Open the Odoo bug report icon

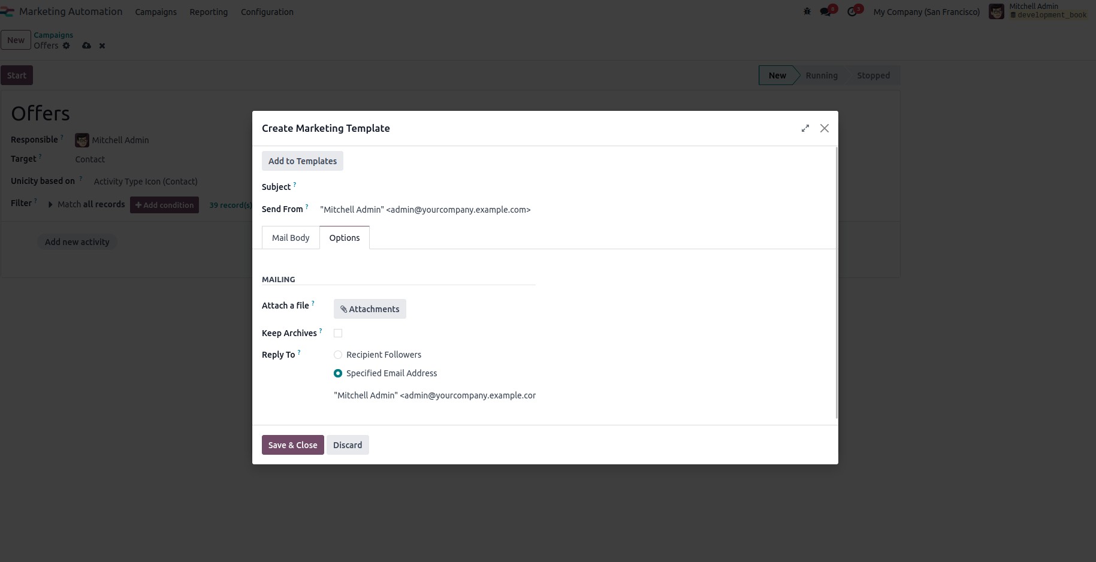point(807,11)
